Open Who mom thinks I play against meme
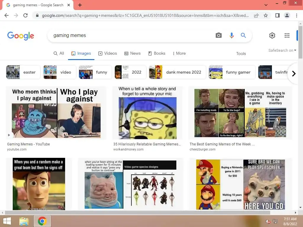 56,113
